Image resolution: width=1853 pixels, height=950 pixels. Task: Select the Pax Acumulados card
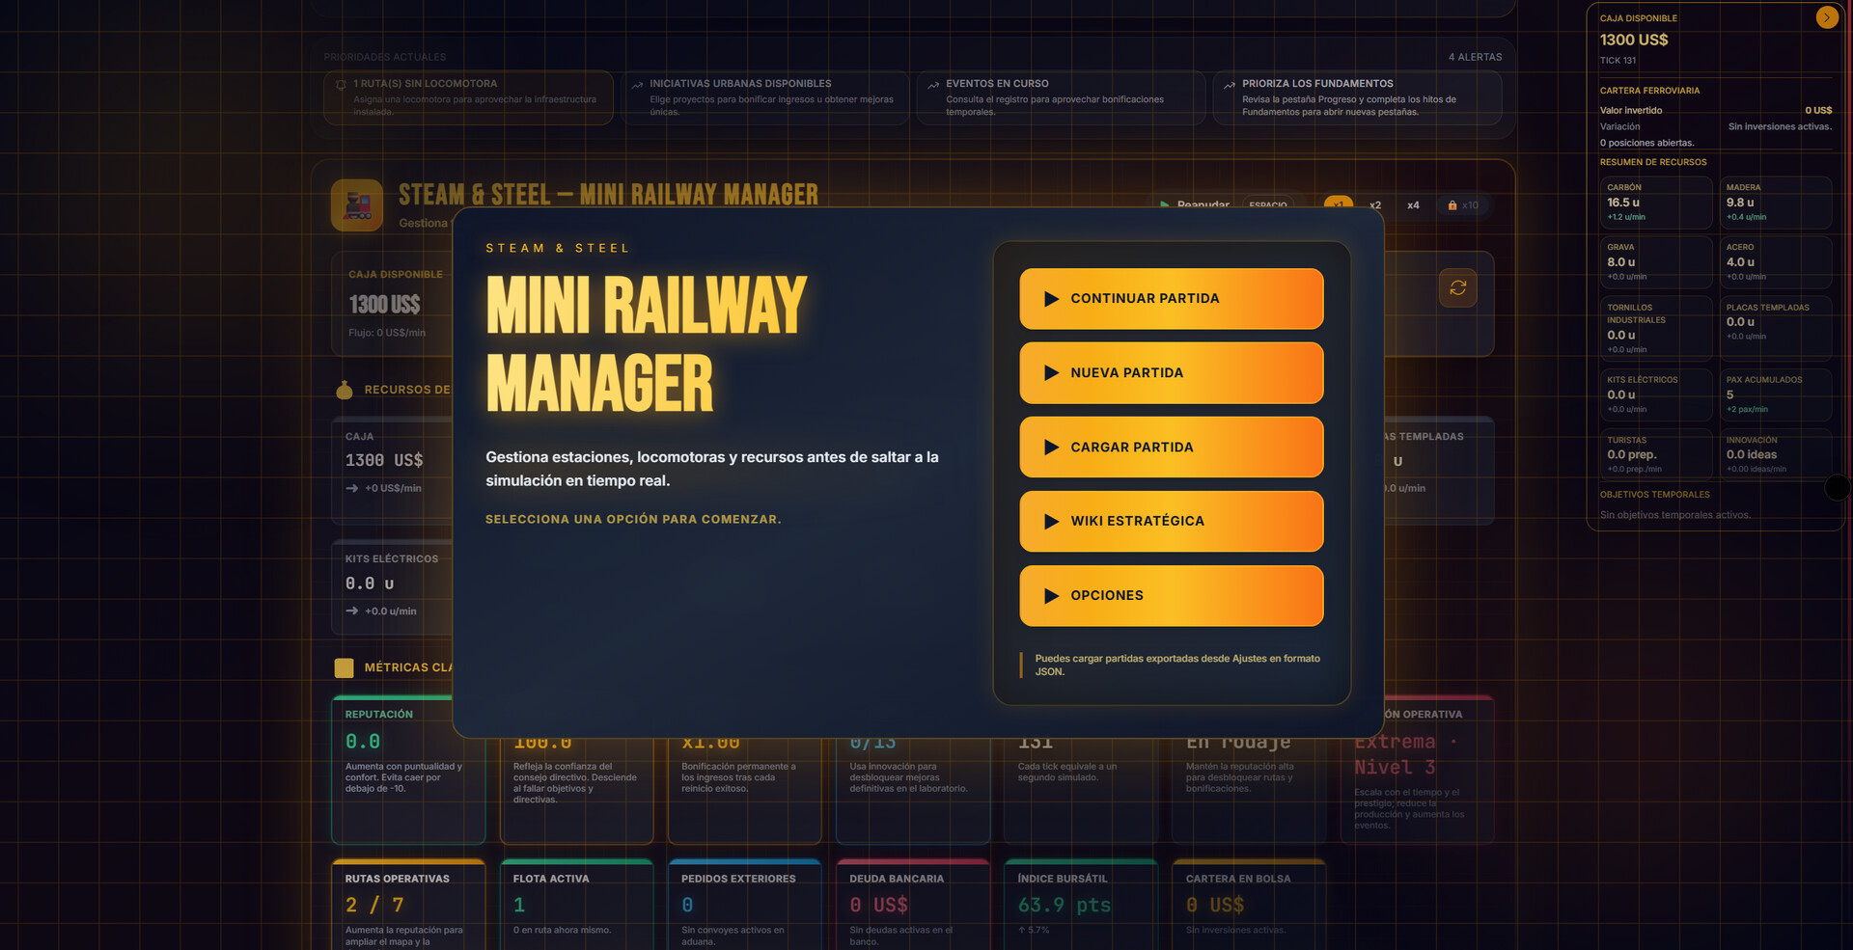pyautogui.click(x=1776, y=395)
